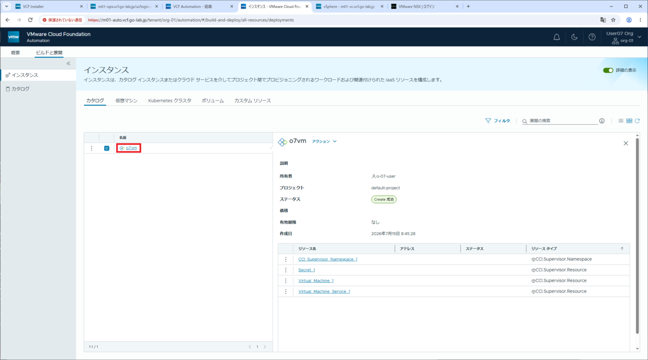The image size is (648, 360).
Task: Click the vmw logo in header
Action: pos(13,37)
